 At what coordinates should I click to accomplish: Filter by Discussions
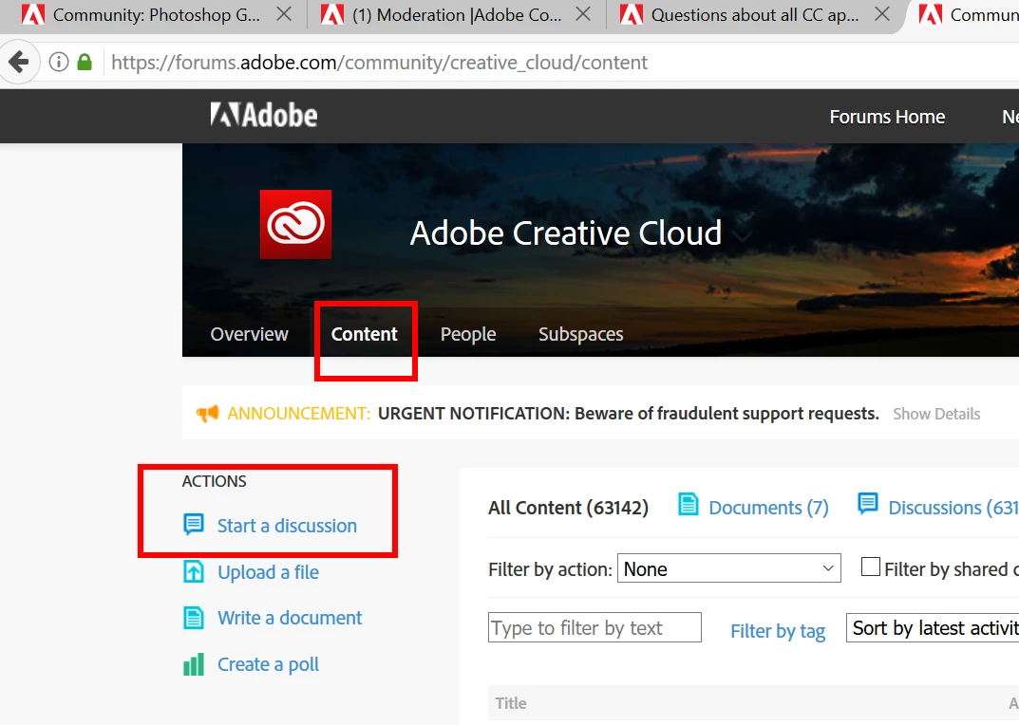point(953,508)
